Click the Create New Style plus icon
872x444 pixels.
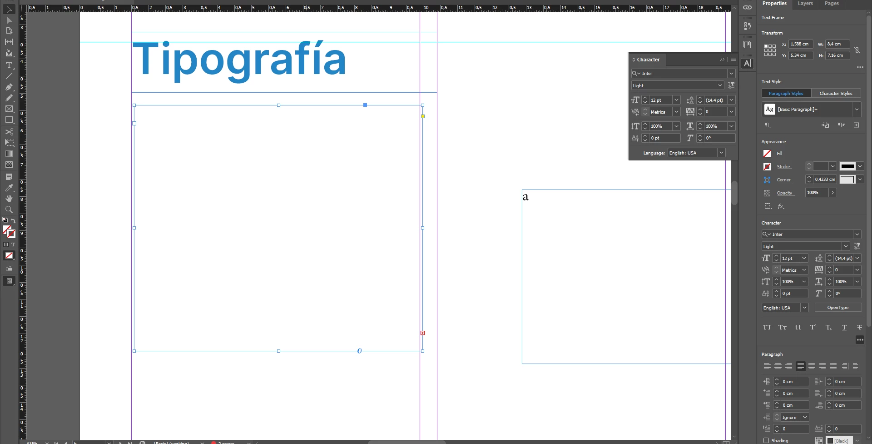(x=856, y=125)
